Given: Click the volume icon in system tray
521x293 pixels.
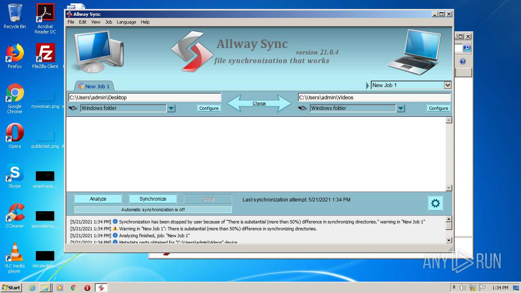Looking at the screenshot, I should pos(463,288).
